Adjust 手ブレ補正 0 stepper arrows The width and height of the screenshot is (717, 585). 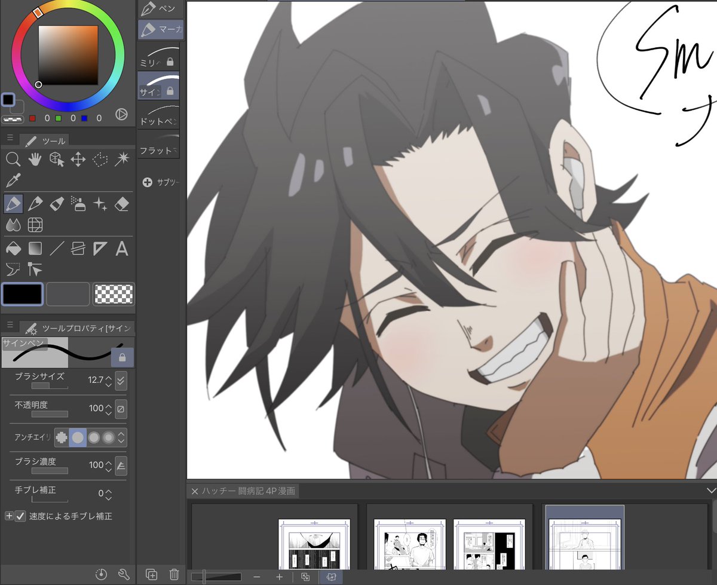[108, 494]
